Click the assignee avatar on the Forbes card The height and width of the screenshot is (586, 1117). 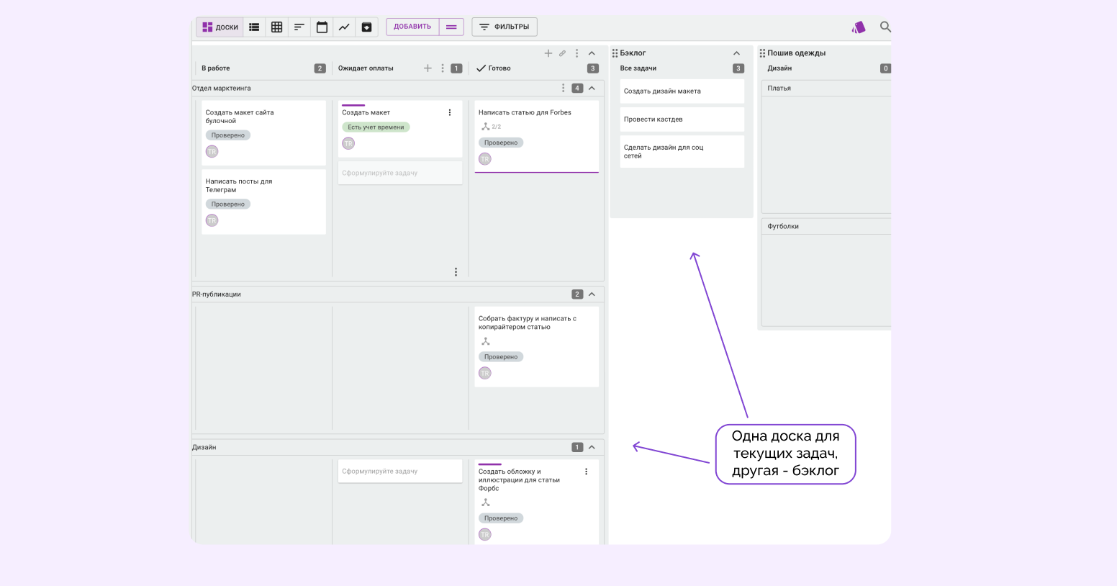point(485,159)
